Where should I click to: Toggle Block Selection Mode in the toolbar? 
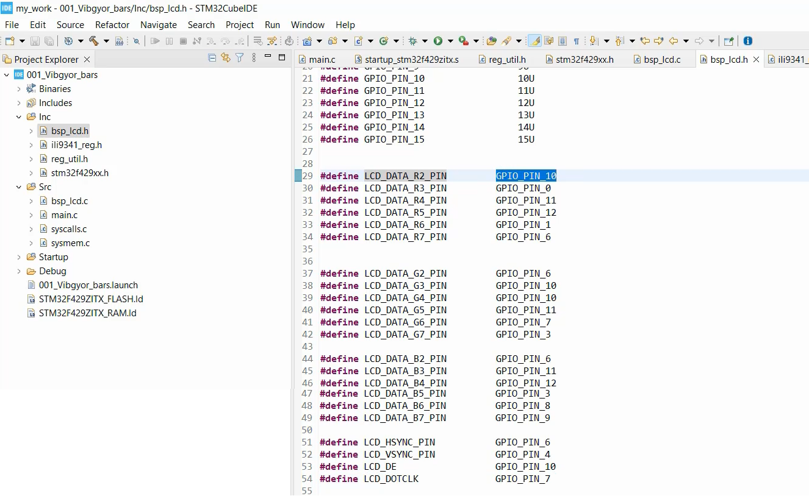(562, 41)
